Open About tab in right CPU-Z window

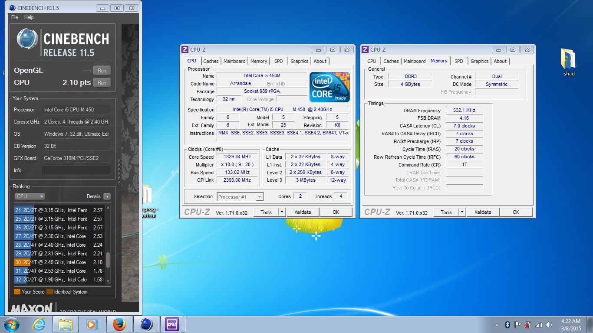(500, 61)
